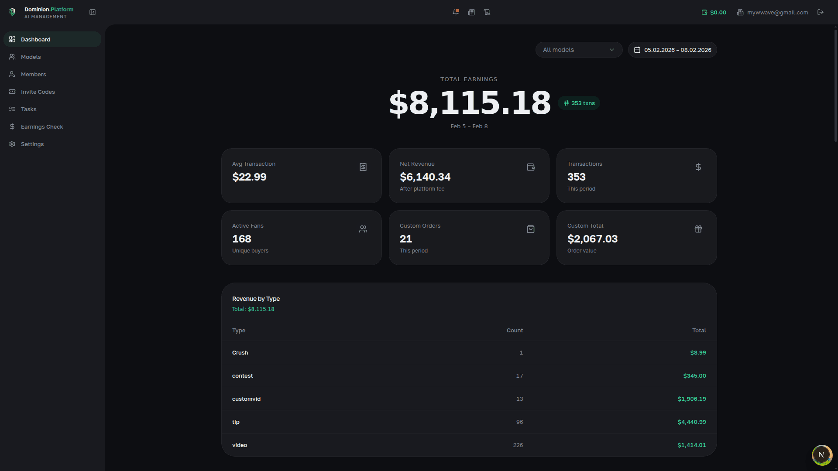Switch to the Members section

(x=33, y=74)
